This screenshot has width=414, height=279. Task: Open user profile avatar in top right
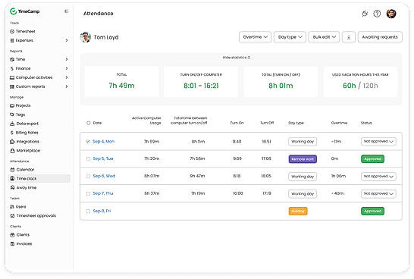pos(391,14)
